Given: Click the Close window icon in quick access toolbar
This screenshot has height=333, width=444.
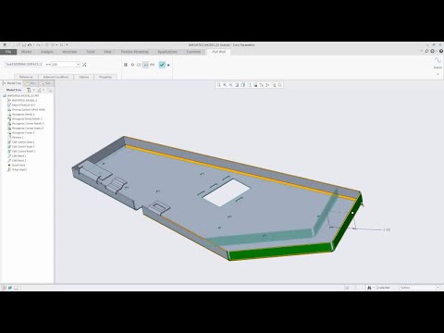Looking at the screenshot, I should (x=61, y=45).
